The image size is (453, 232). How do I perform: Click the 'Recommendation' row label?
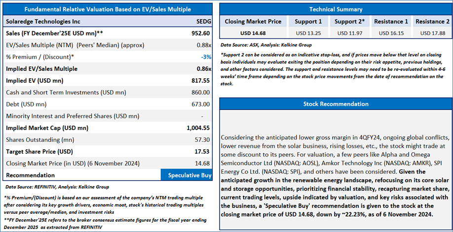[x=30, y=175]
